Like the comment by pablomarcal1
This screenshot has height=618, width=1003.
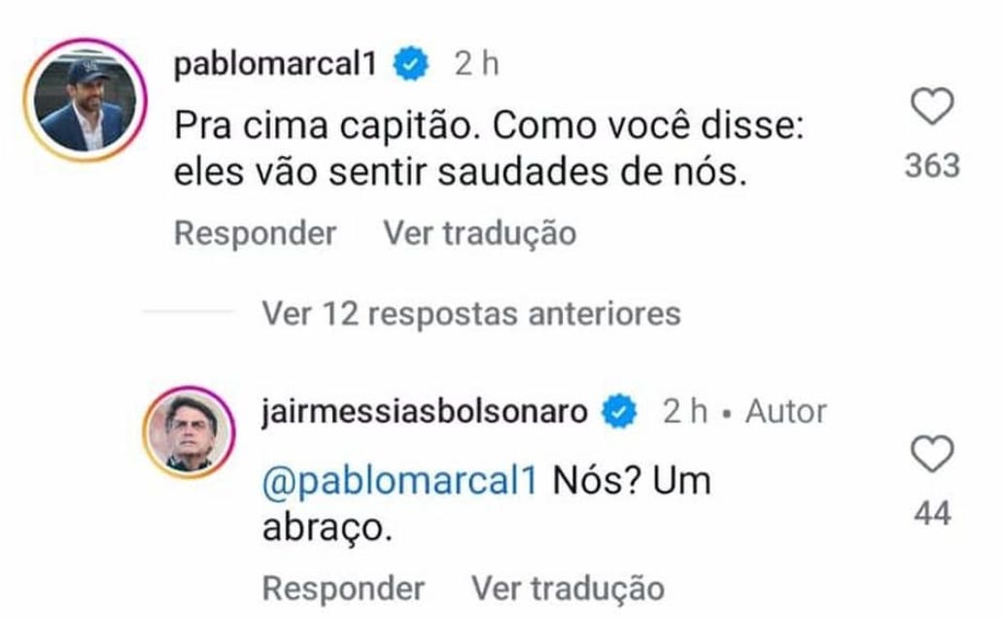coord(932,107)
